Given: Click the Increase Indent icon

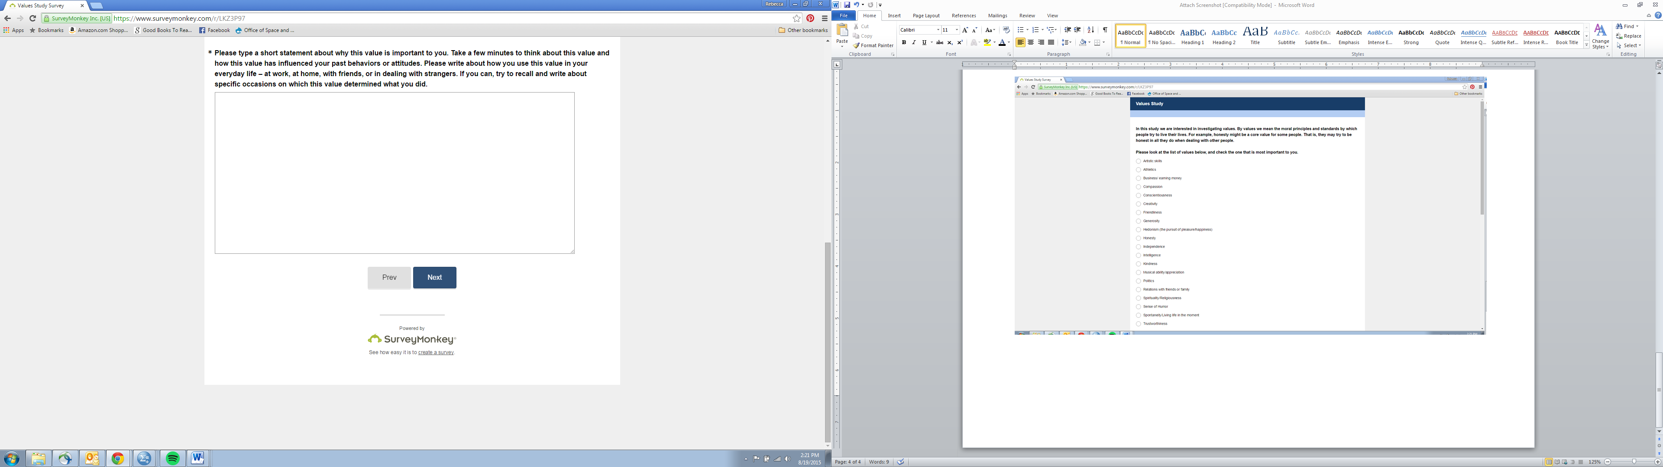Looking at the screenshot, I should [x=1077, y=30].
